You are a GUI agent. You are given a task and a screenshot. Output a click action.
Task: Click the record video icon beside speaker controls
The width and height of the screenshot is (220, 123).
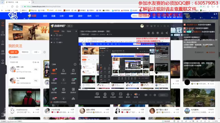click(x=146, y=95)
